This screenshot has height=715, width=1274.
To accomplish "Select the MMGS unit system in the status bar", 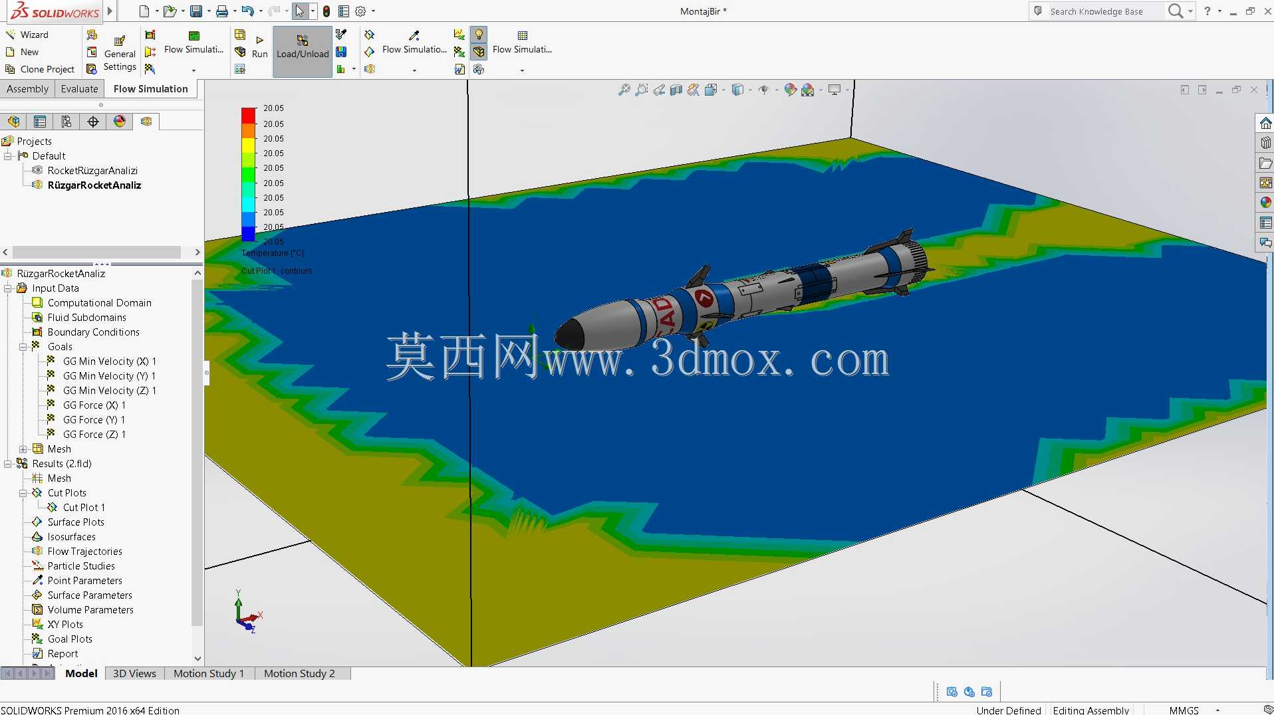I will pyautogui.click(x=1184, y=710).
